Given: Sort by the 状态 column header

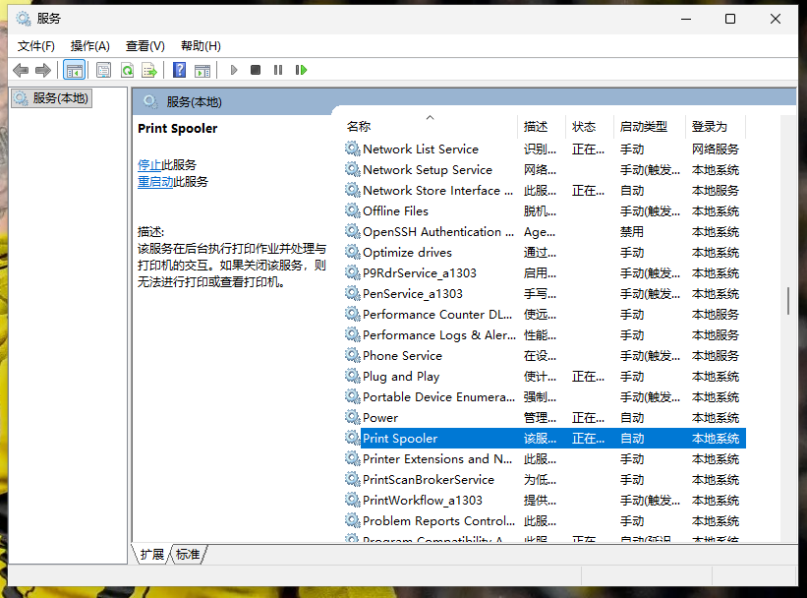Looking at the screenshot, I should 590,126.
